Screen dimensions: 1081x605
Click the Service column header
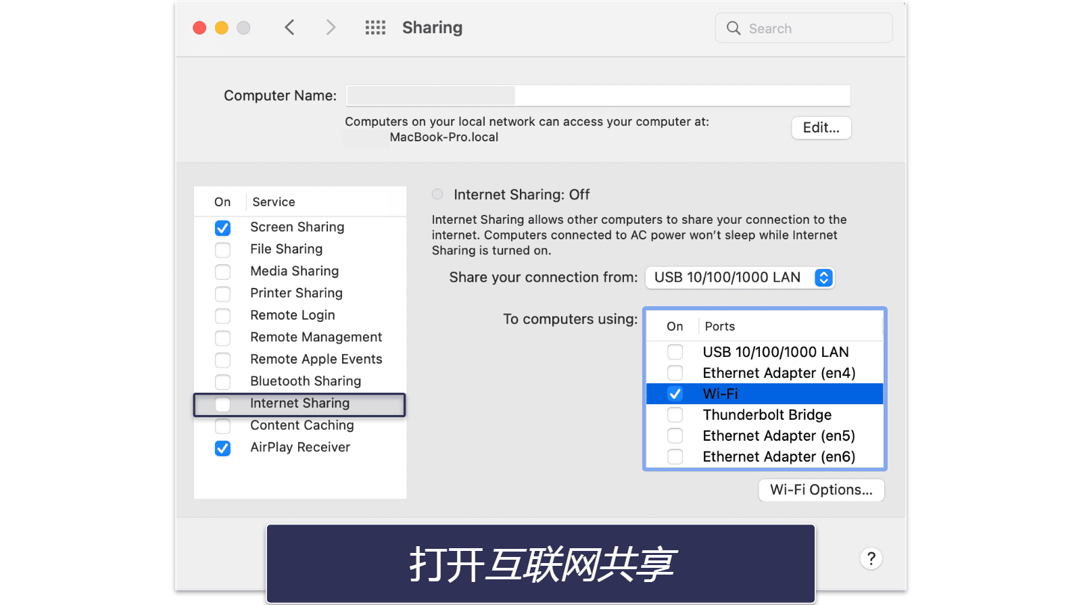[274, 202]
